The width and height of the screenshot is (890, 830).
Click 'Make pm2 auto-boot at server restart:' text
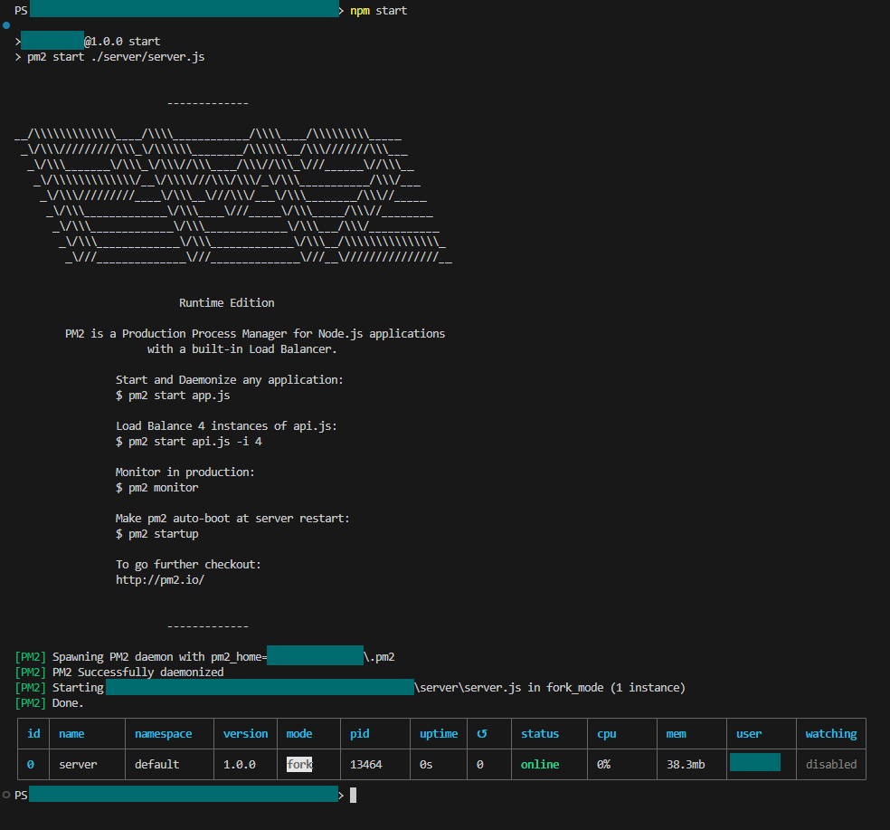[232, 518]
